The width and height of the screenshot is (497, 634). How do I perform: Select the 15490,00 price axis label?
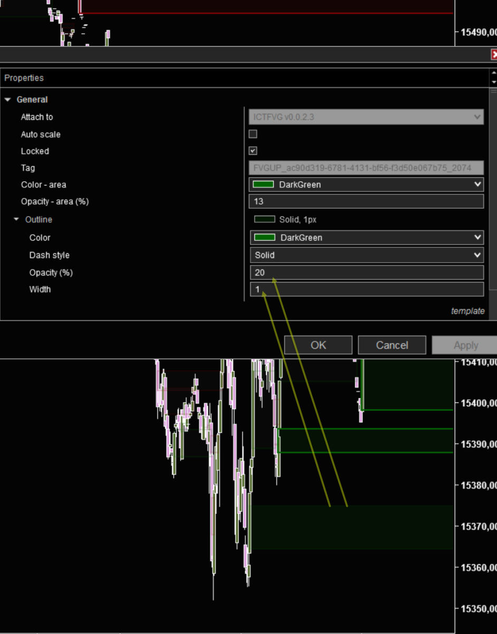pyautogui.click(x=479, y=32)
